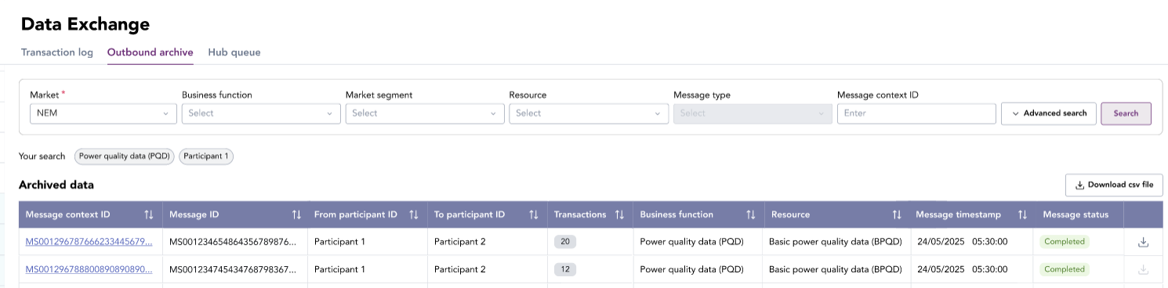Click the Power quality data (PQD) search chip
This screenshot has width=1168, height=288.
[x=125, y=157]
